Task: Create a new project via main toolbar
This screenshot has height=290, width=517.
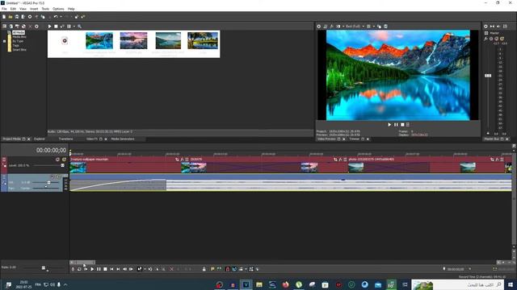Action: pyautogui.click(x=4, y=17)
